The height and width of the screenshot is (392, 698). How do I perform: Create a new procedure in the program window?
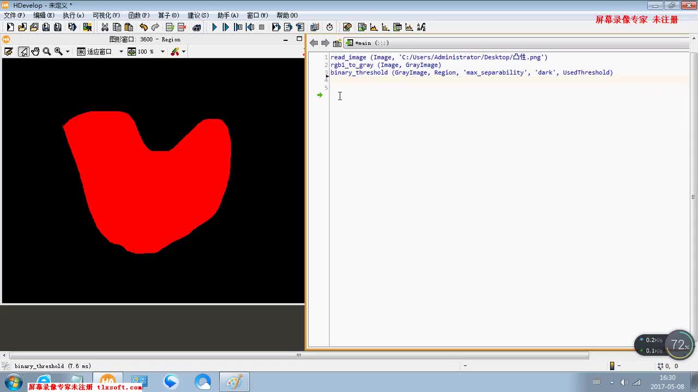(337, 43)
